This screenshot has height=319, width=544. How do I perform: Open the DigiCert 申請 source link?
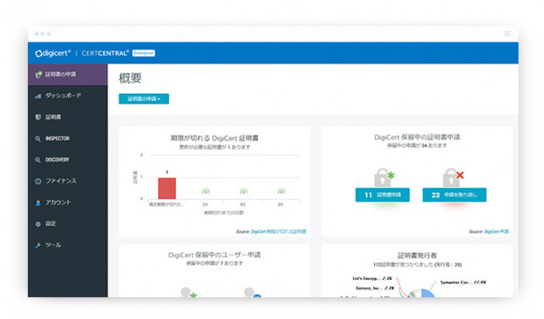(x=496, y=232)
